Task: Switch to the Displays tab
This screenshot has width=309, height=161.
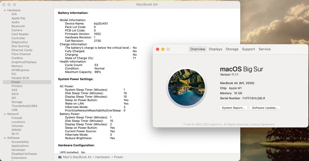Action: pyautogui.click(x=215, y=49)
